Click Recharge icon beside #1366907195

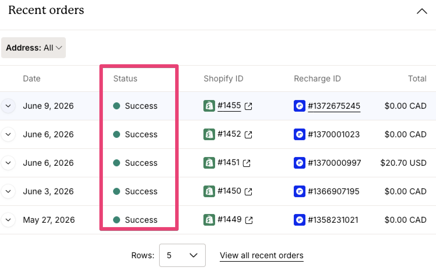[300, 191]
